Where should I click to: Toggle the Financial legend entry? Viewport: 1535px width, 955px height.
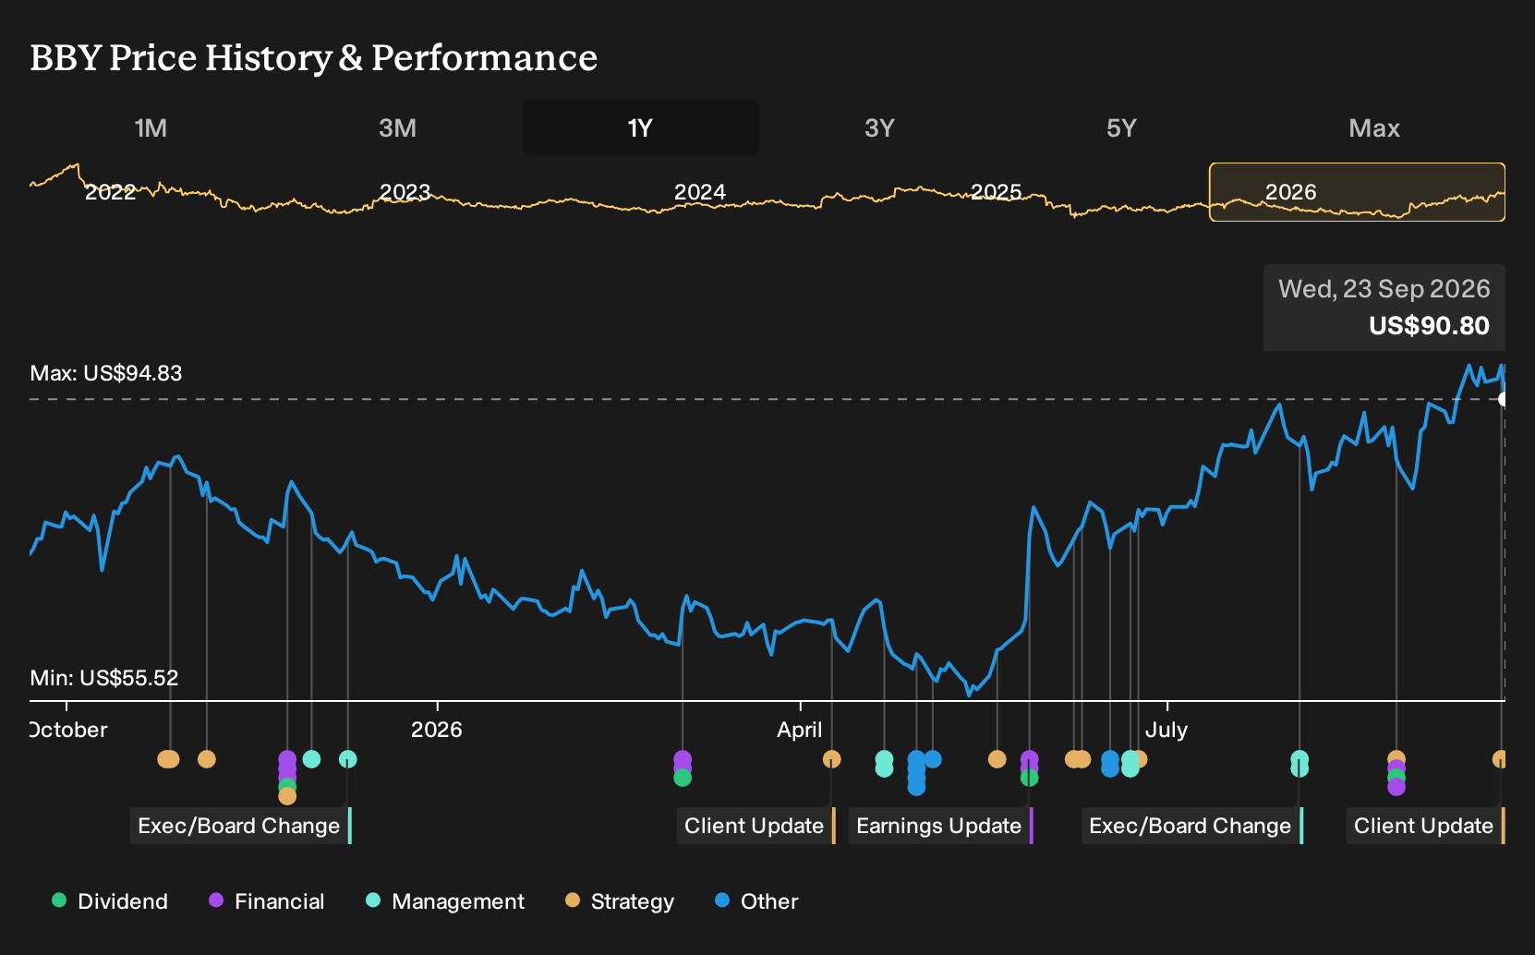[267, 901]
